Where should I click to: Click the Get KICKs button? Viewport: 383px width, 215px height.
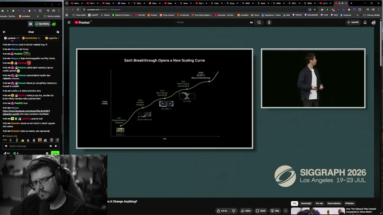[42, 24]
